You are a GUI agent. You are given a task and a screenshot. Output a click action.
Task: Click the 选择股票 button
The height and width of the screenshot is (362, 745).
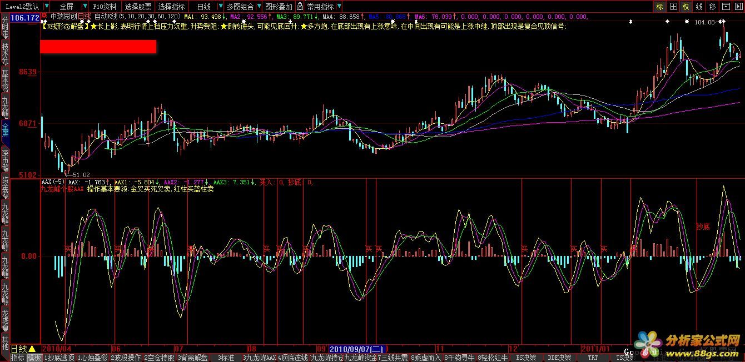click(x=138, y=7)
